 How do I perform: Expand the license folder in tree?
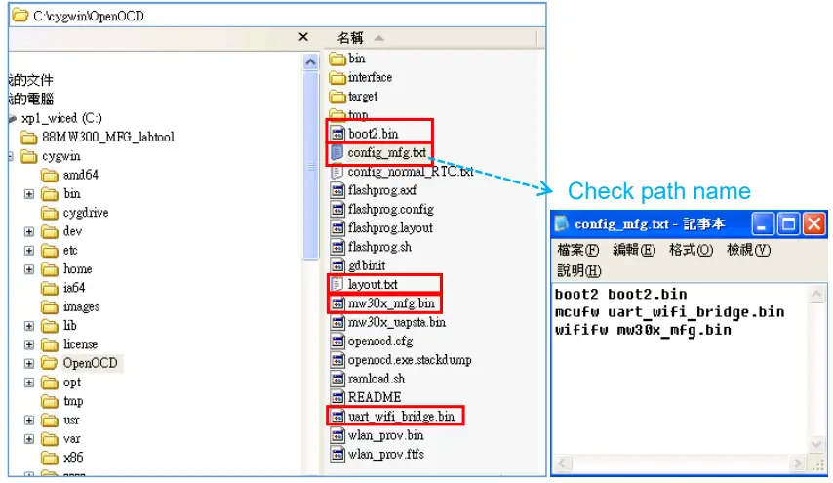click(29, 344)
